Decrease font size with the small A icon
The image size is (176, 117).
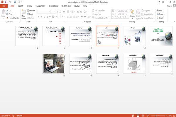pyautogui.click(x=60, y=12)
